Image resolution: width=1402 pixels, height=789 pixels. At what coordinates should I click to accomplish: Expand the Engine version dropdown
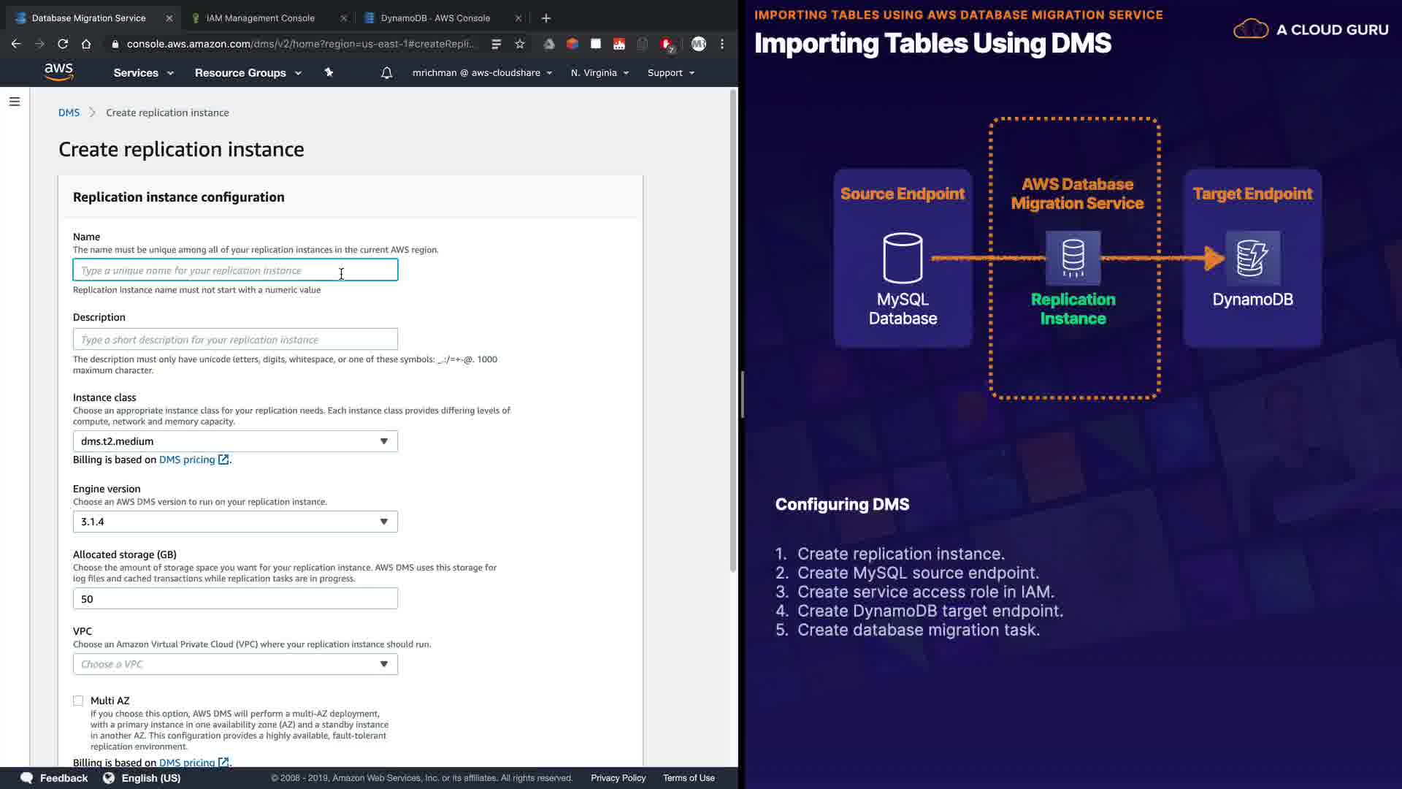point(235,522)
